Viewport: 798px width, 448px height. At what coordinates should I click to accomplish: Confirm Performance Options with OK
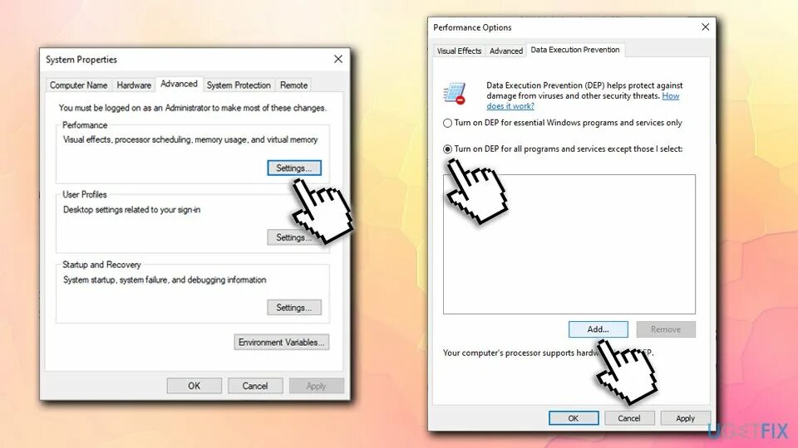point(574,418)
